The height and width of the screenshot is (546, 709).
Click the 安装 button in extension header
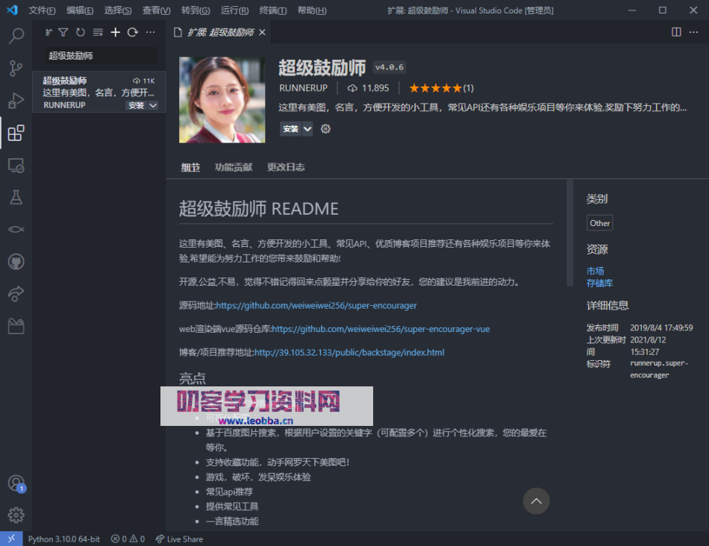(x=290, y=129)
